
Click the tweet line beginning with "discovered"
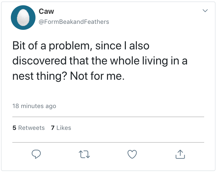100,61
